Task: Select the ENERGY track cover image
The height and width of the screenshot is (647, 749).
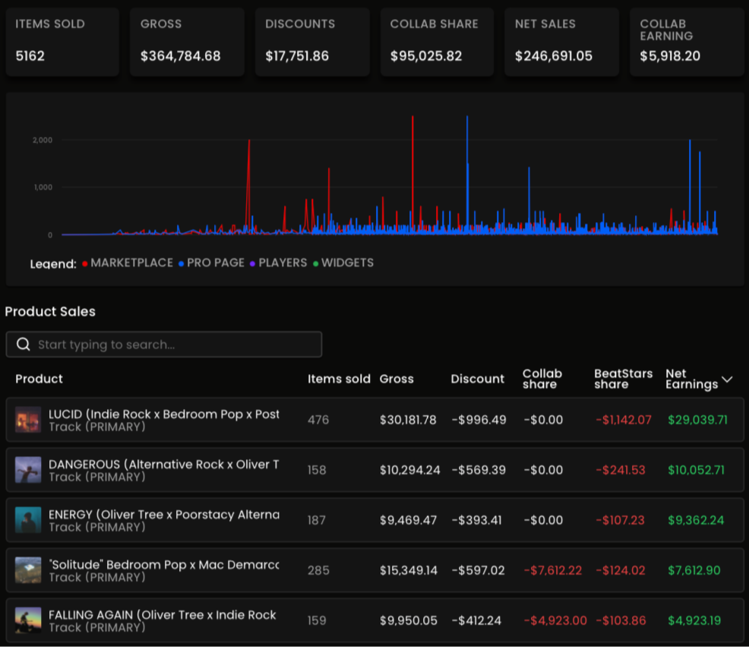Action: click(28, 520)
